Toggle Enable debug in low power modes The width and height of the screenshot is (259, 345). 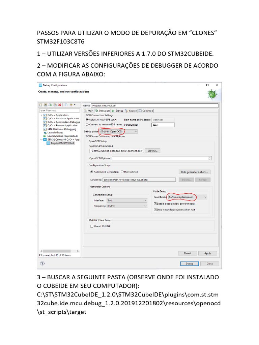click(155, 204)
